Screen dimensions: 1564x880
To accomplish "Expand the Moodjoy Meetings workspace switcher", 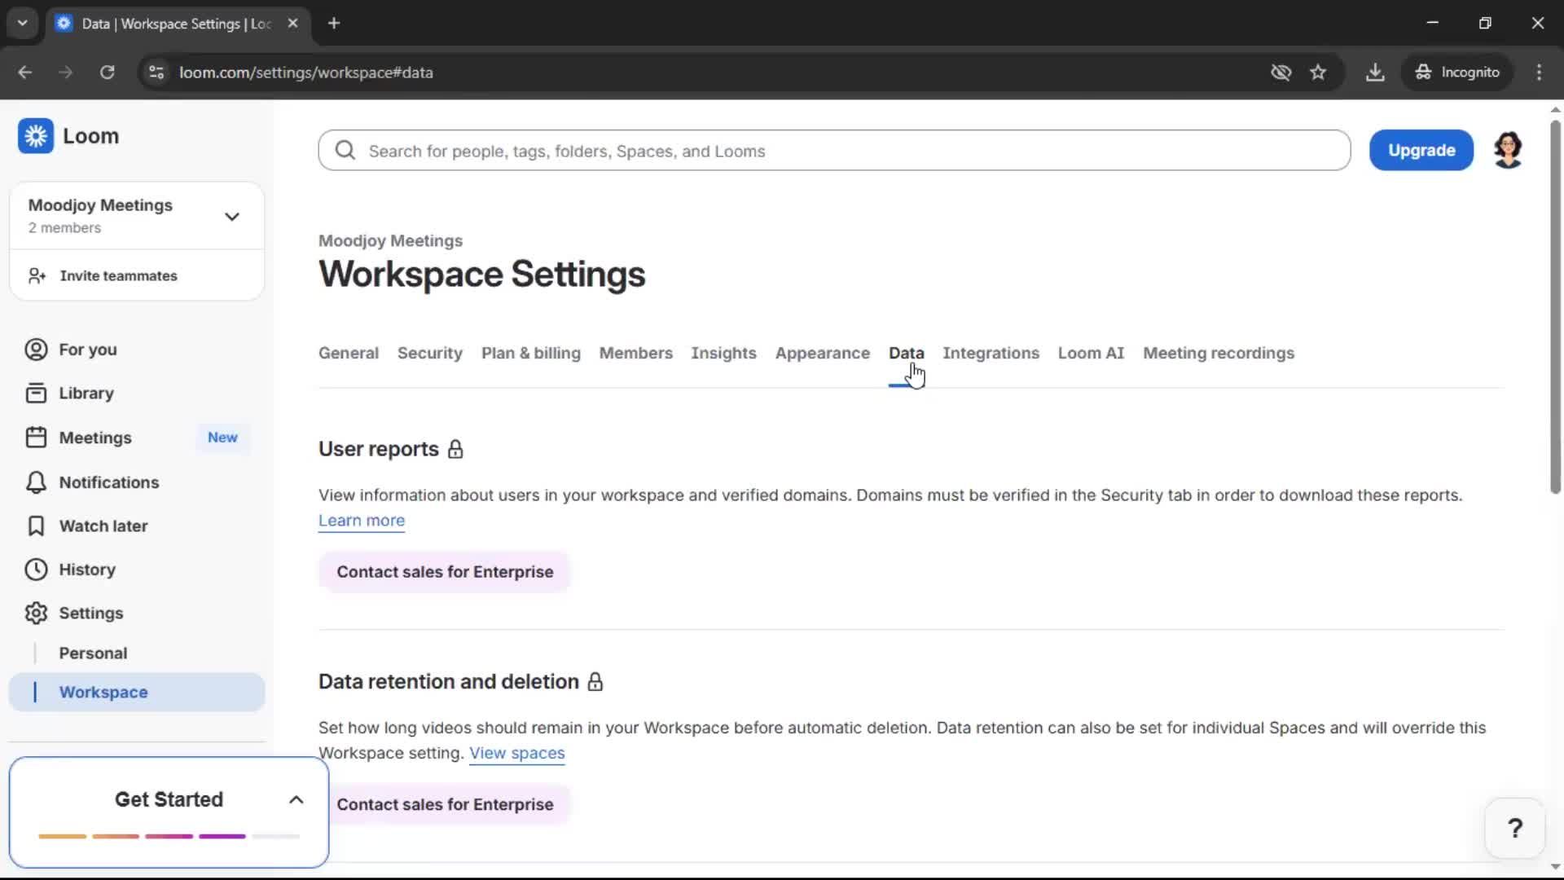I will (x=231, y=216).
